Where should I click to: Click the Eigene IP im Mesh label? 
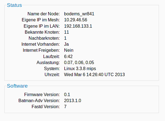(41, 20)
